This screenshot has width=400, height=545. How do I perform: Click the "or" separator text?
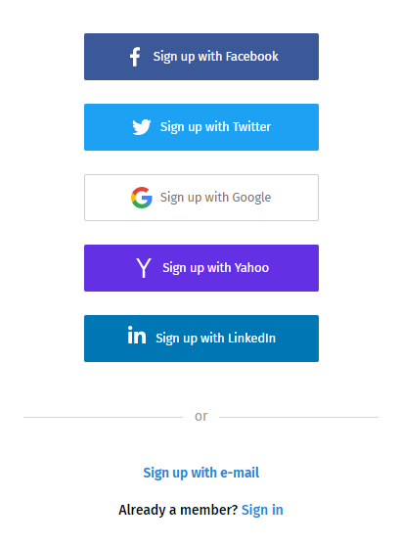click(201, 416)
